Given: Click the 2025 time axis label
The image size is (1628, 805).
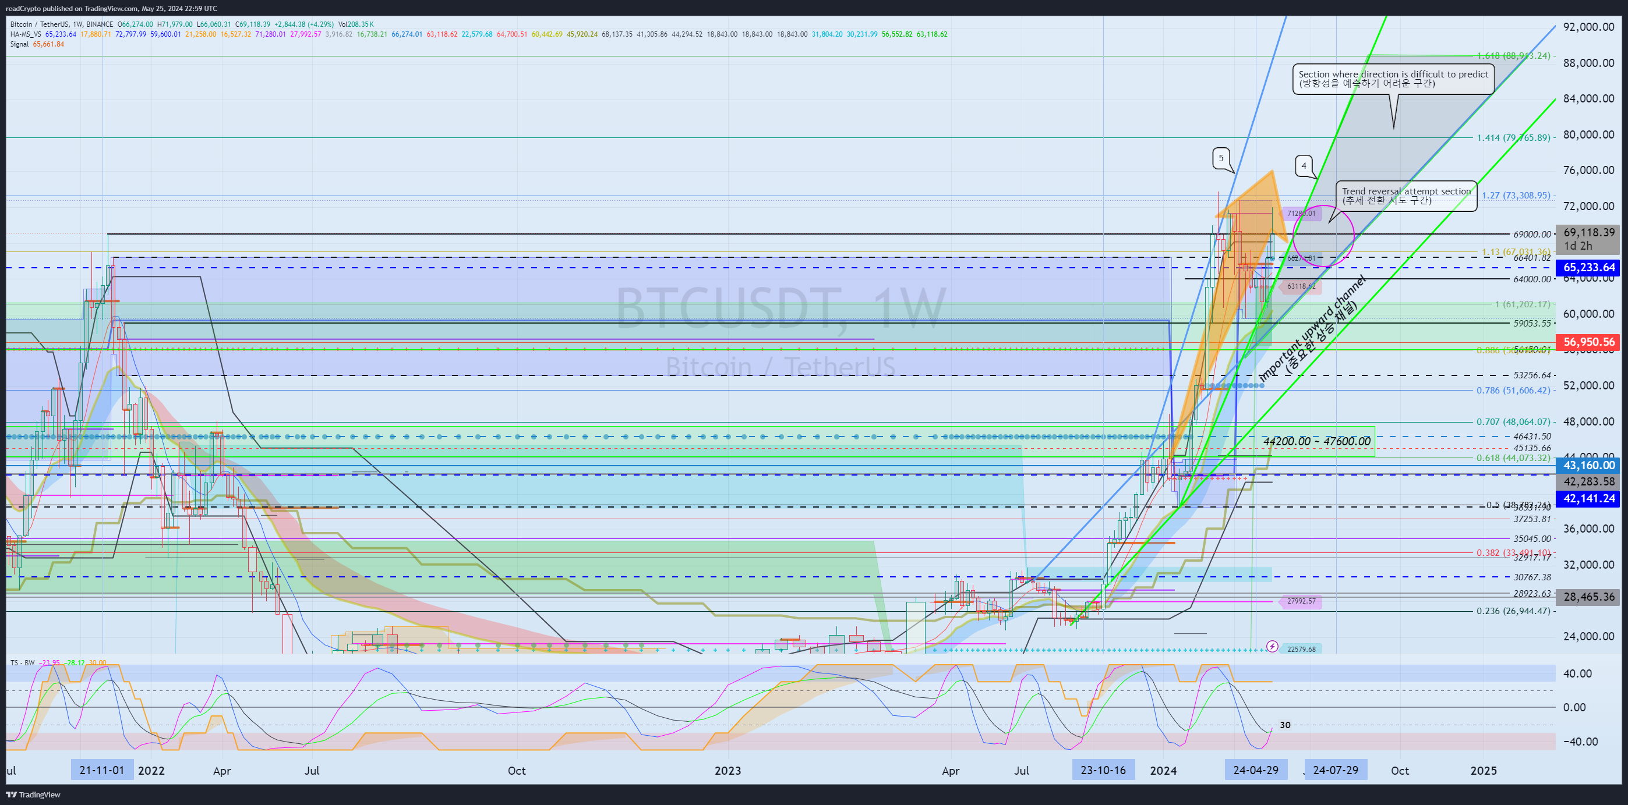Looking at the screenshot, I should pyautogui.click(x=1484, y=770).
